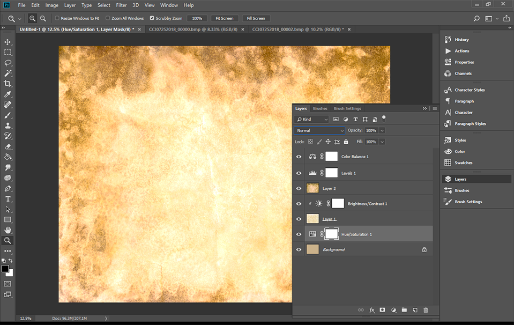Click the zoom out magnifier icon
514x325 pixels.
(x=43, y=18)
